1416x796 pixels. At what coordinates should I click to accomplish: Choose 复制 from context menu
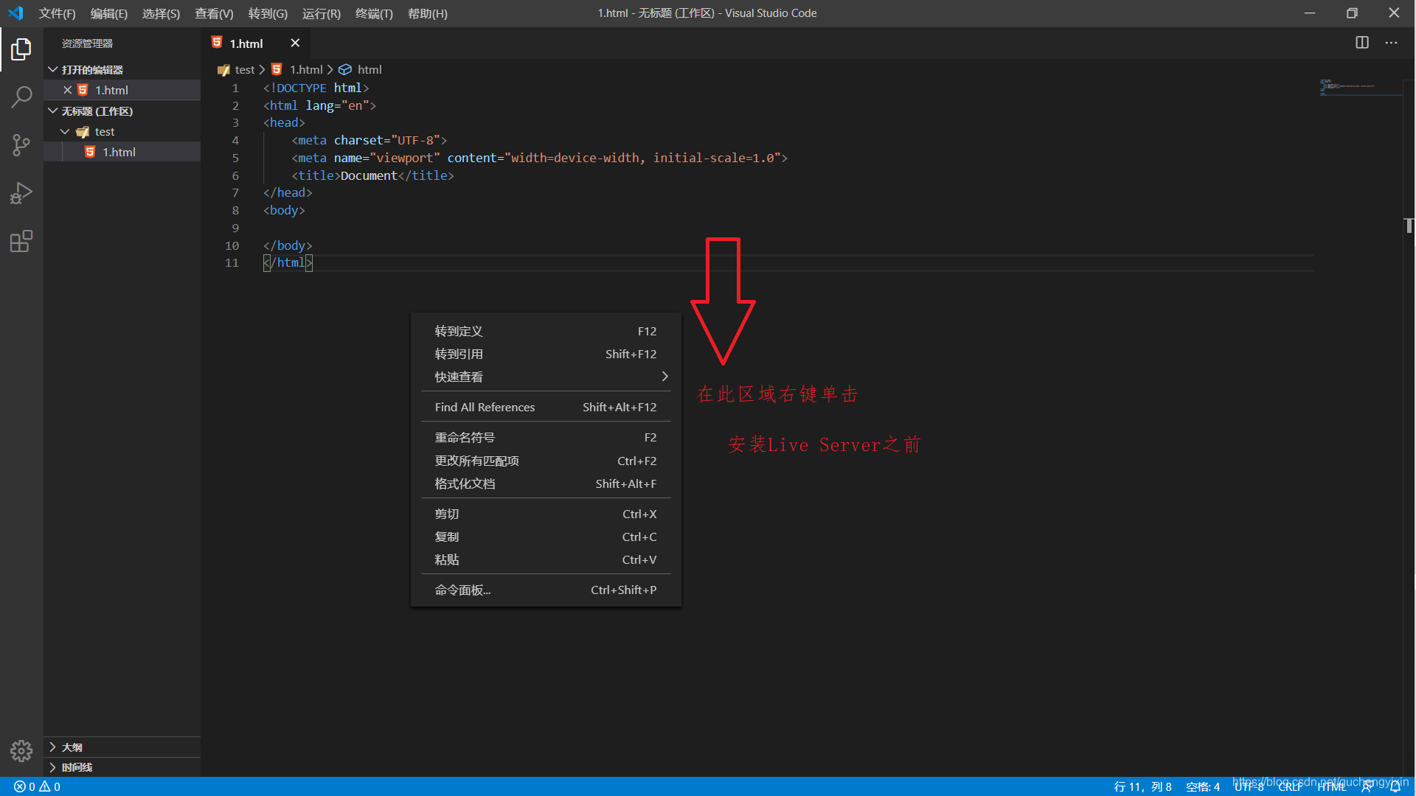[x=546, y=537]
